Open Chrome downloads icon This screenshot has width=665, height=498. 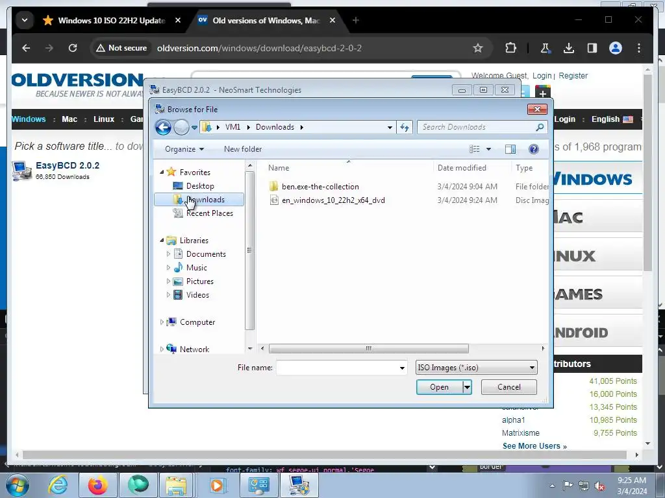[569, 48]
